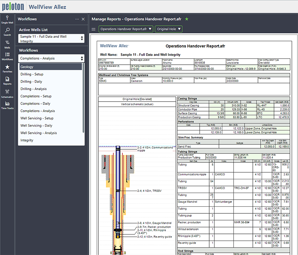The height and width of the screenshot is (255, 298).
Task: Open the Favorites panel
Action: click(x=7, y=68)
